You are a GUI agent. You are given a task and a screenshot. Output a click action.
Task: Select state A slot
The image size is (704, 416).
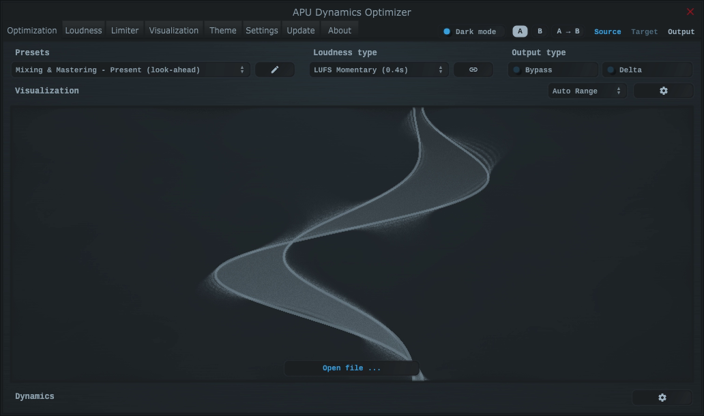(520, 31)
